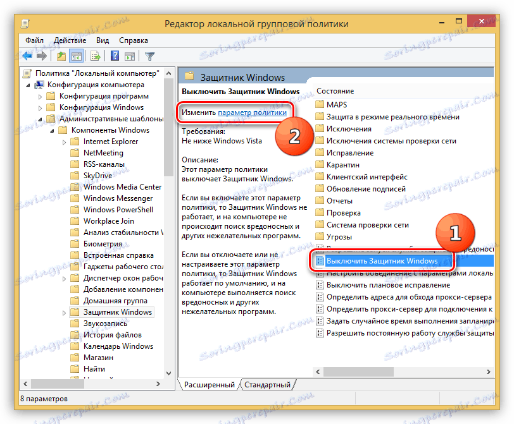Screen dimensions: 514x424
Task: Open Защита в режиме реального времени folder
Action: (x=392, y=117)
